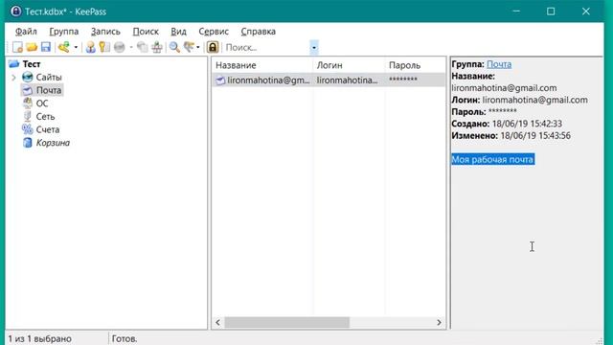This screenshot has width=613, height=345.
Task: Select the Сеть group
Action: pos(45,117)
